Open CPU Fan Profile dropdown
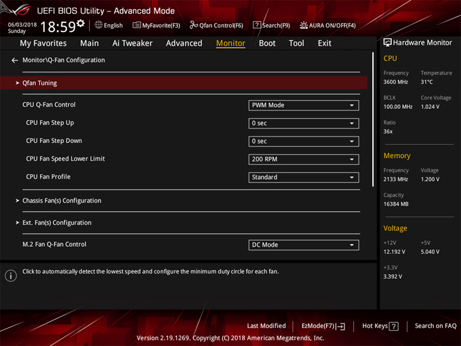The height and width of the screenshot is (346, 461). (x=303, y=177)
